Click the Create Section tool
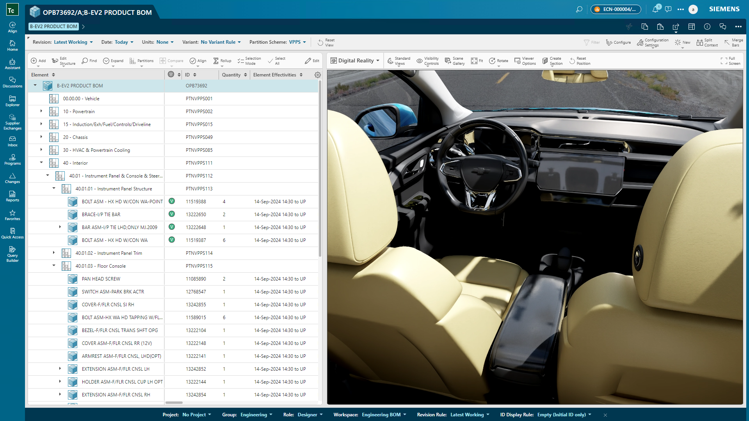 [552, 61]
